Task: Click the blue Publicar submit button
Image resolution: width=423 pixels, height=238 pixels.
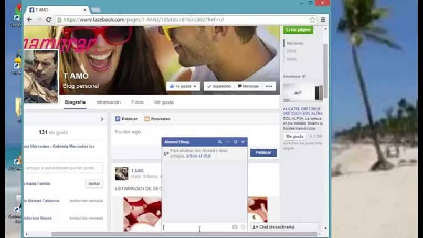Action: (263, 153)
